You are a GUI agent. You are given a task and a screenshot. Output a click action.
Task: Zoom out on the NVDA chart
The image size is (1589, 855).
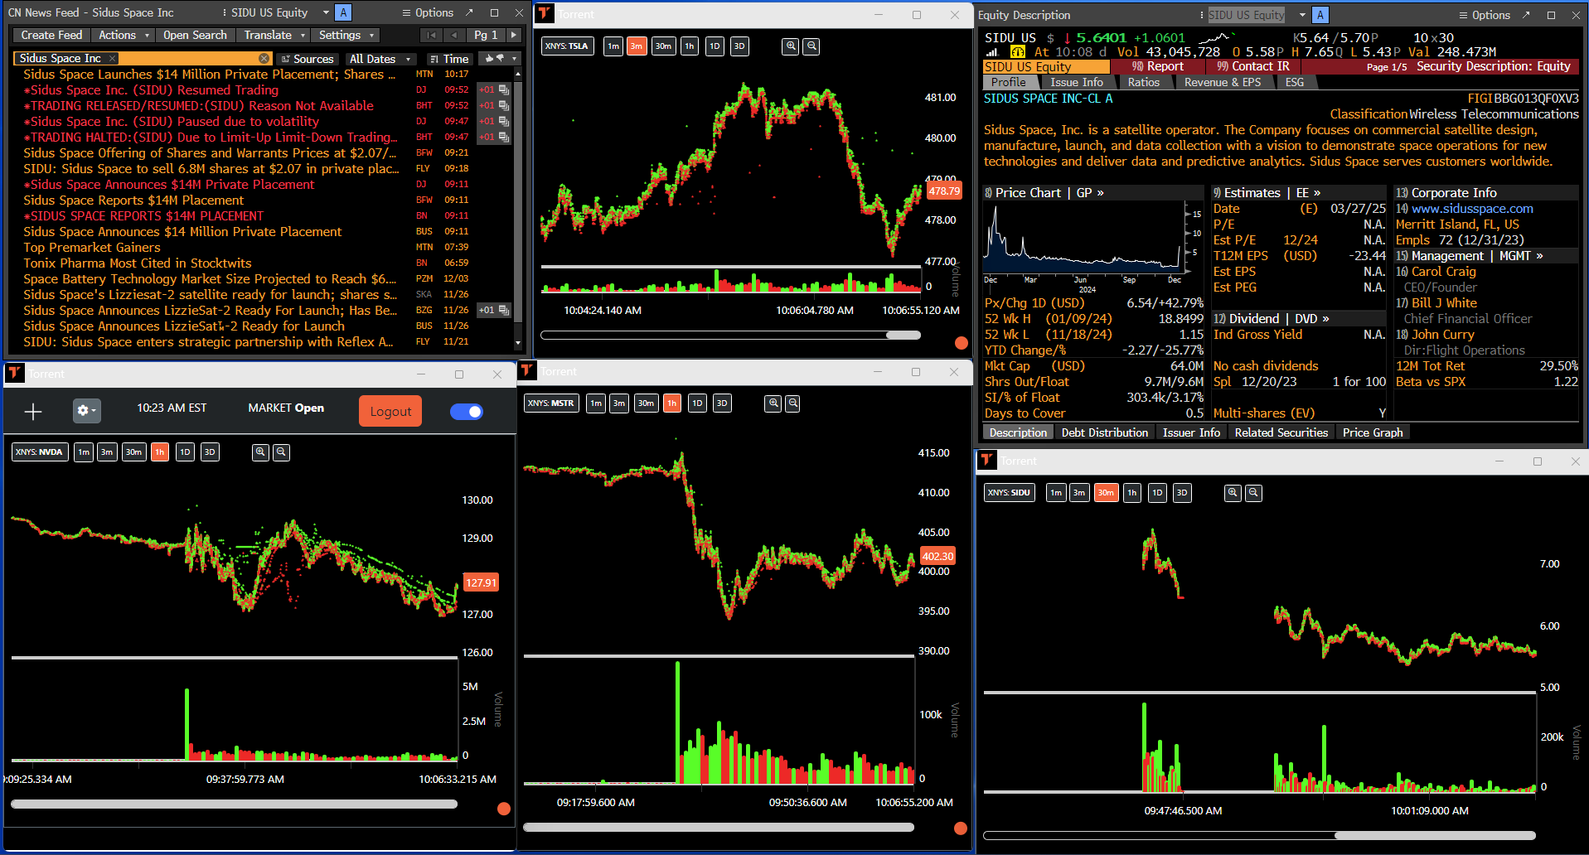pyautogui.click(x=281, y=452)
